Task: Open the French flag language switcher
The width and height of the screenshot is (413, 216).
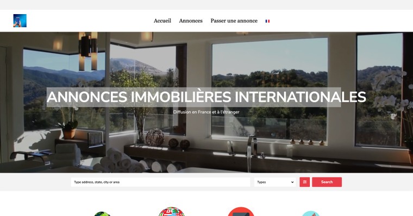Action: 267,21
